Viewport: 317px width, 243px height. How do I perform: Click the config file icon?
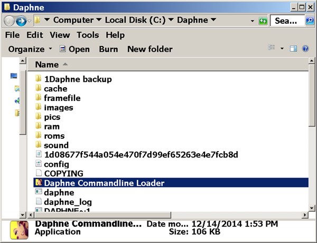(x=38, y=164)
